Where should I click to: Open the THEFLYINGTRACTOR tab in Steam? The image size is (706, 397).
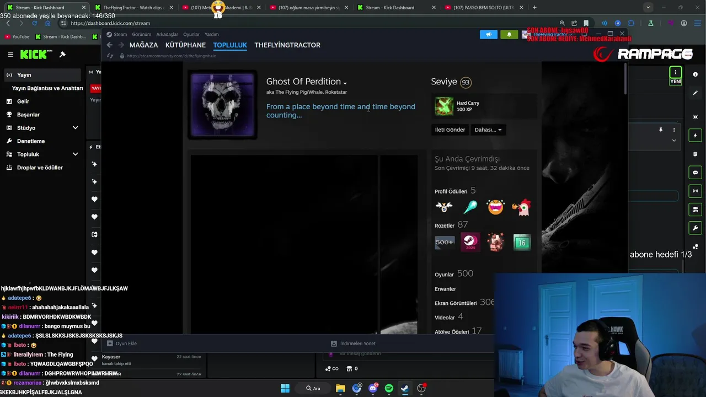tap(287, 45)
